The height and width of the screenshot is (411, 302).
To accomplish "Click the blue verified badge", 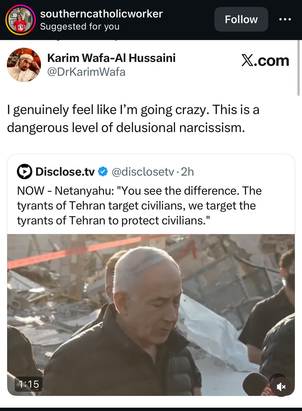I will pos(103,172).
